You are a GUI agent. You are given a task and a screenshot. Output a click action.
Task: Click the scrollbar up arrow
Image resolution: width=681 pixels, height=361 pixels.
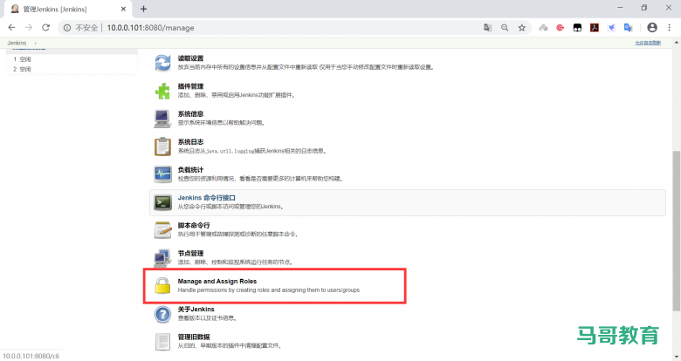(677, 43)
